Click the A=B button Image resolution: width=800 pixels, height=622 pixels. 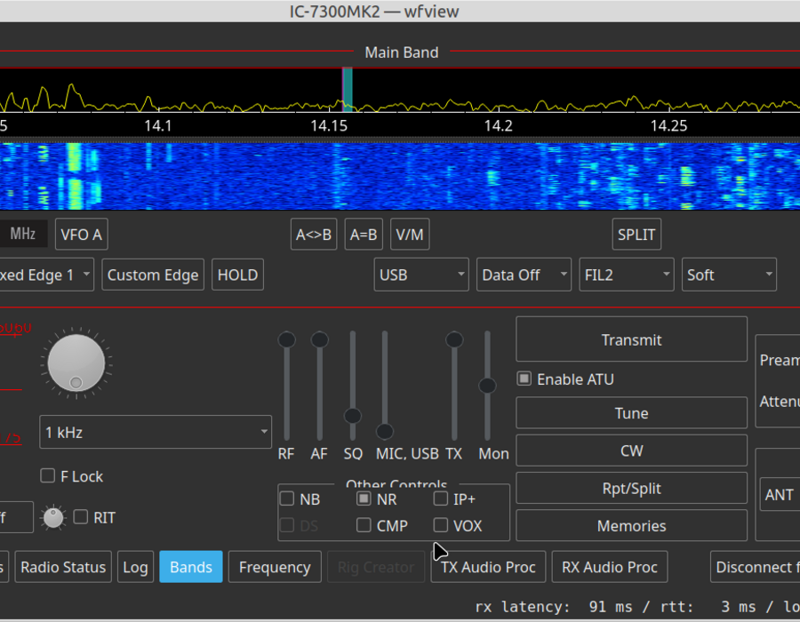[x=364, y=235]
